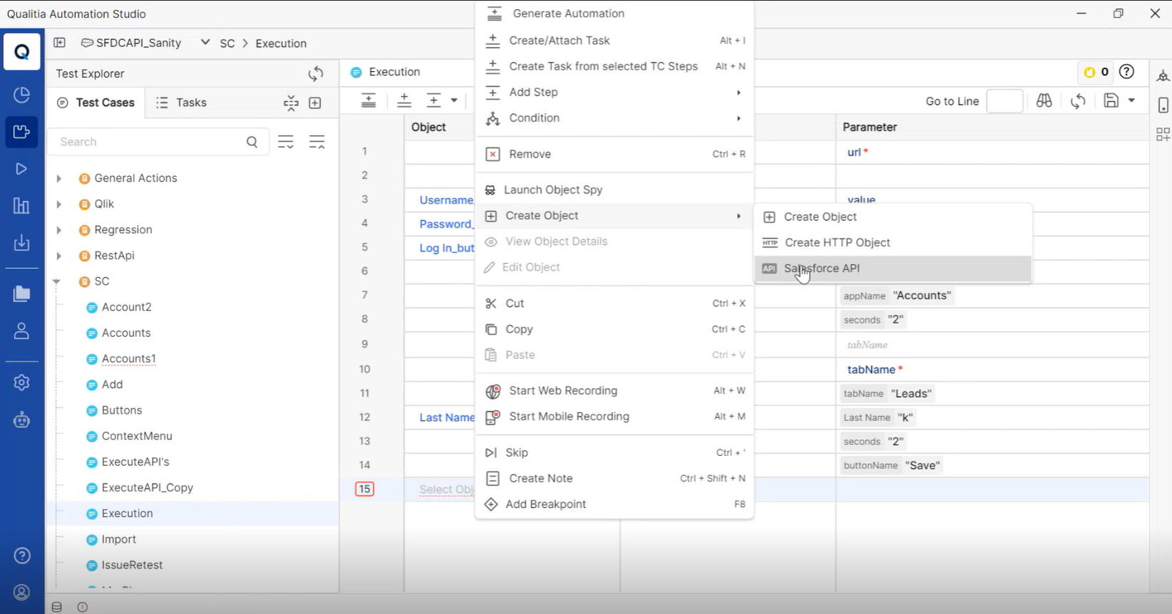Screen dimensions: 1172x614
Task: Select Salesforce API from the submenu
Action: (x=821, y=269)
